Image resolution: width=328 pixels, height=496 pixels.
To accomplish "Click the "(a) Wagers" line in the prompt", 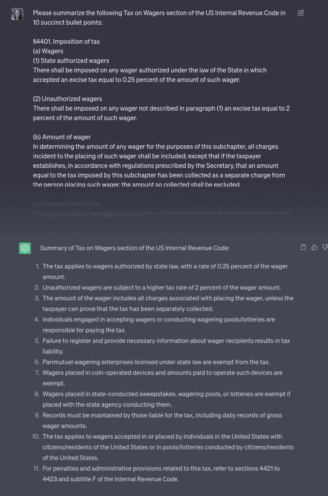I will point(48,51).
